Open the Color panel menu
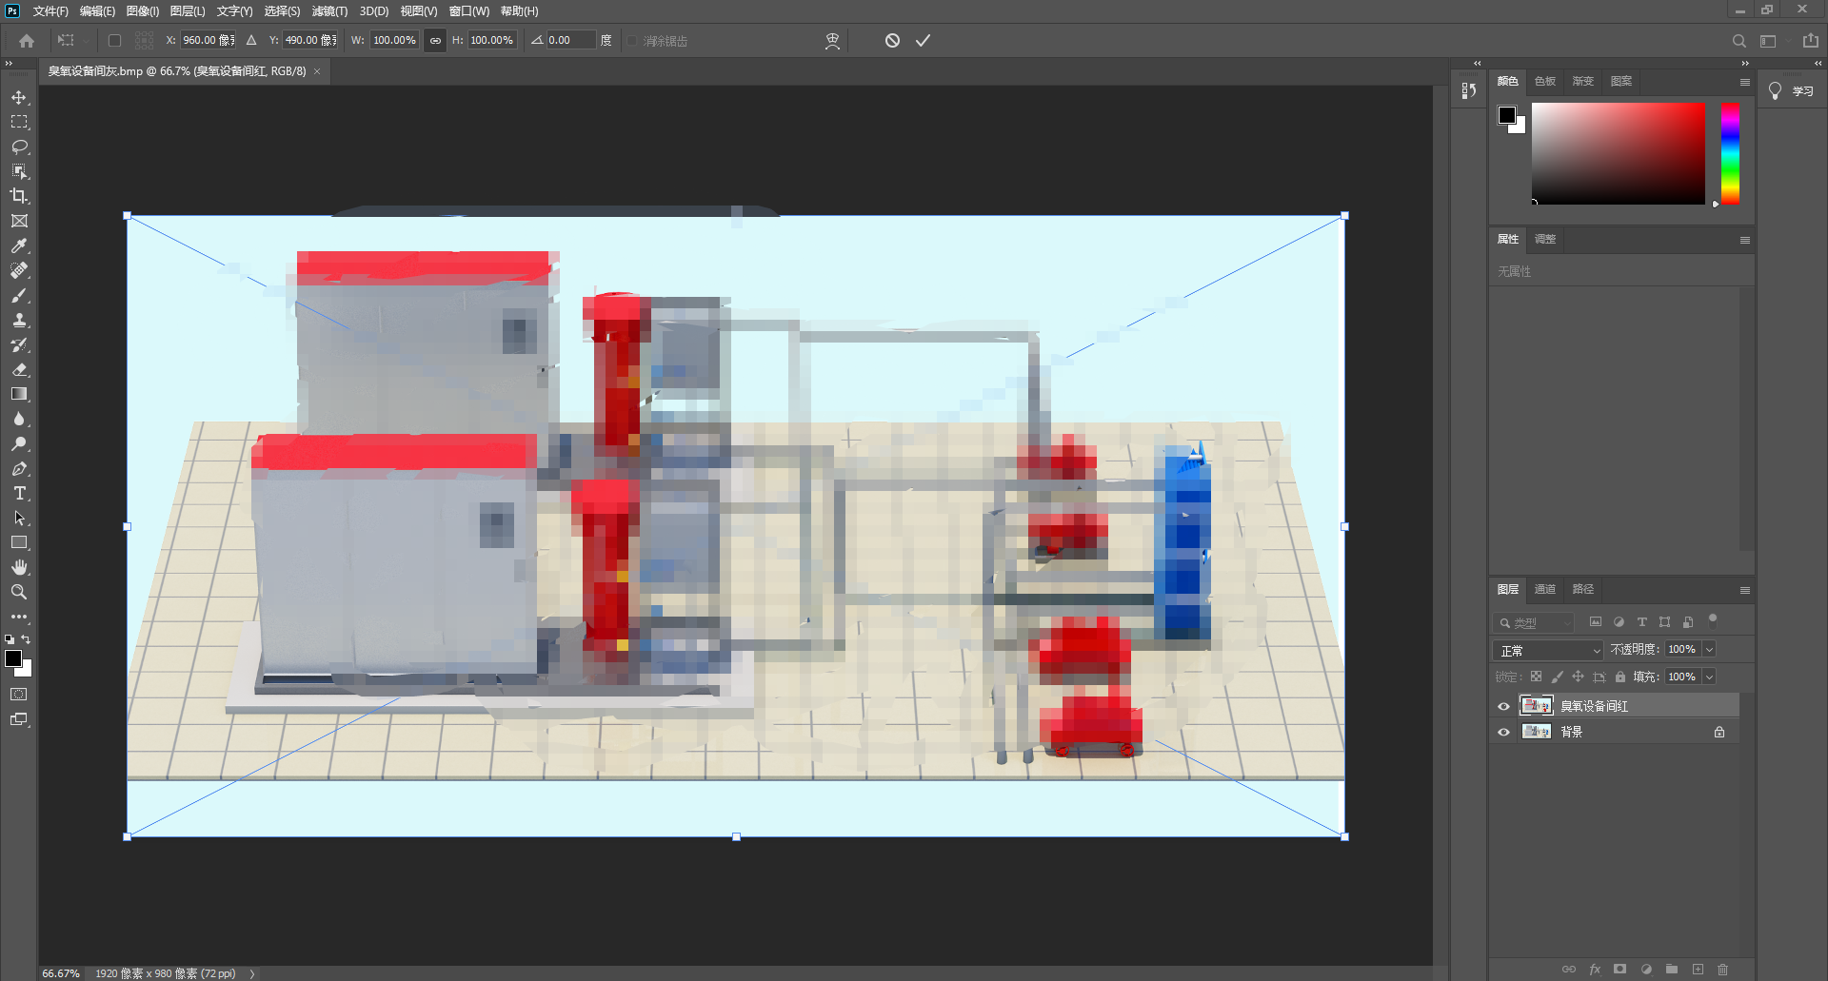 (x=1744, y=82)
